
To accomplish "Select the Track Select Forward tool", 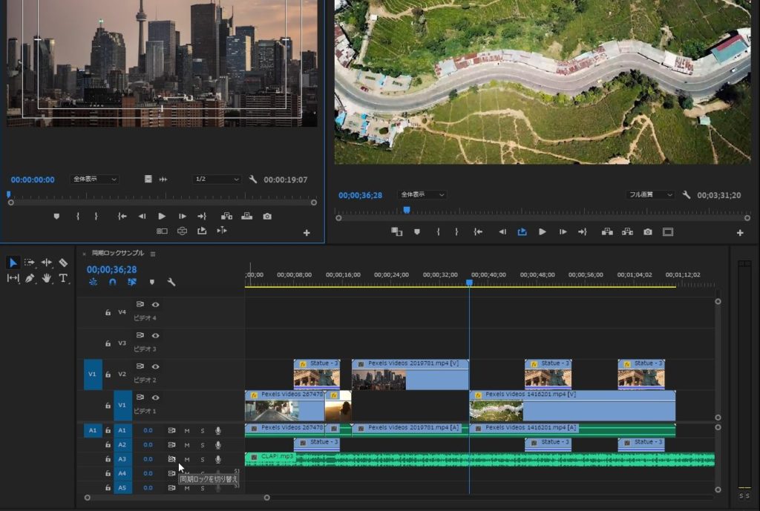I will (x=30, y=263).
